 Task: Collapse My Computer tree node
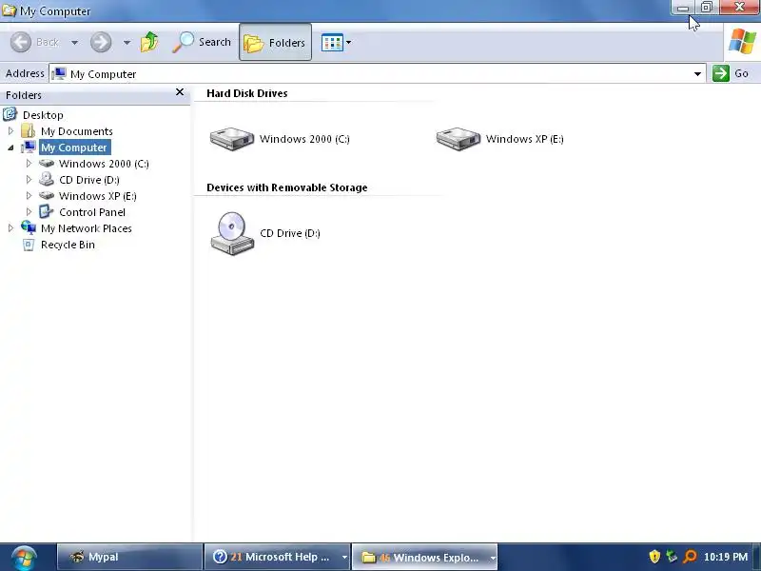point(10,148)
